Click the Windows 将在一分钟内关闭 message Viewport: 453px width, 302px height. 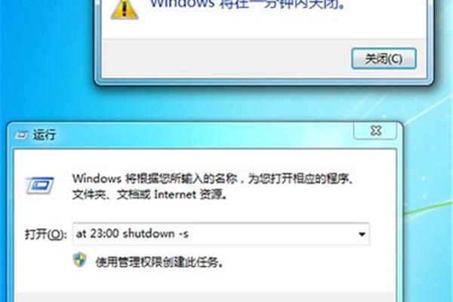pyautogui.click(x=248, y=5)
